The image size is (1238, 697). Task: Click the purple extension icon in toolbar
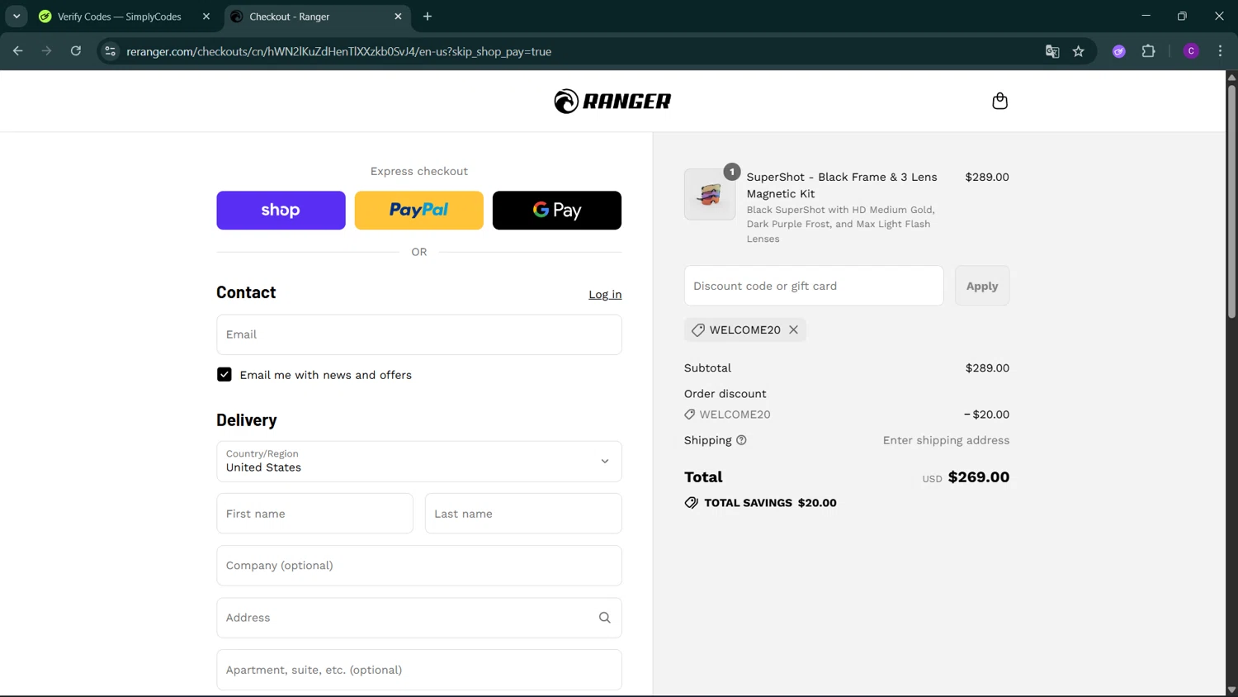(x=1119, y=51)
